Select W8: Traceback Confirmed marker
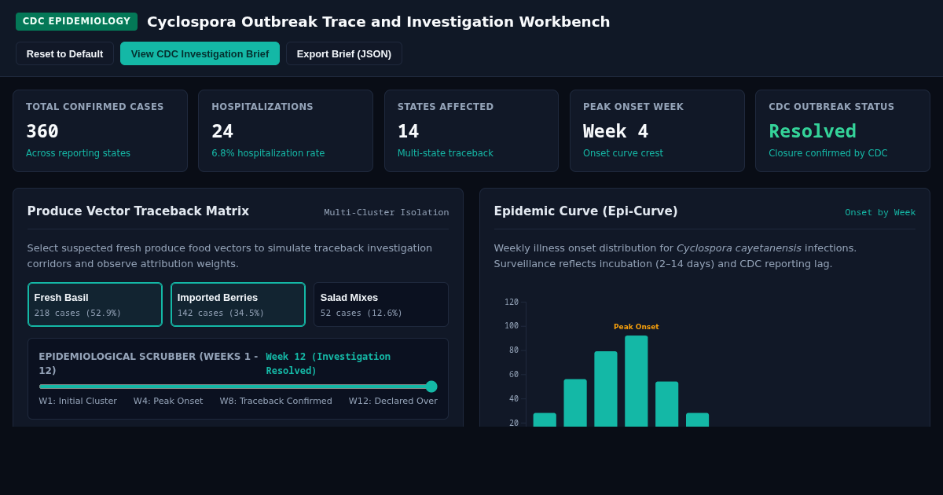Viewport: 943px width, 495px height. [276, 401]
